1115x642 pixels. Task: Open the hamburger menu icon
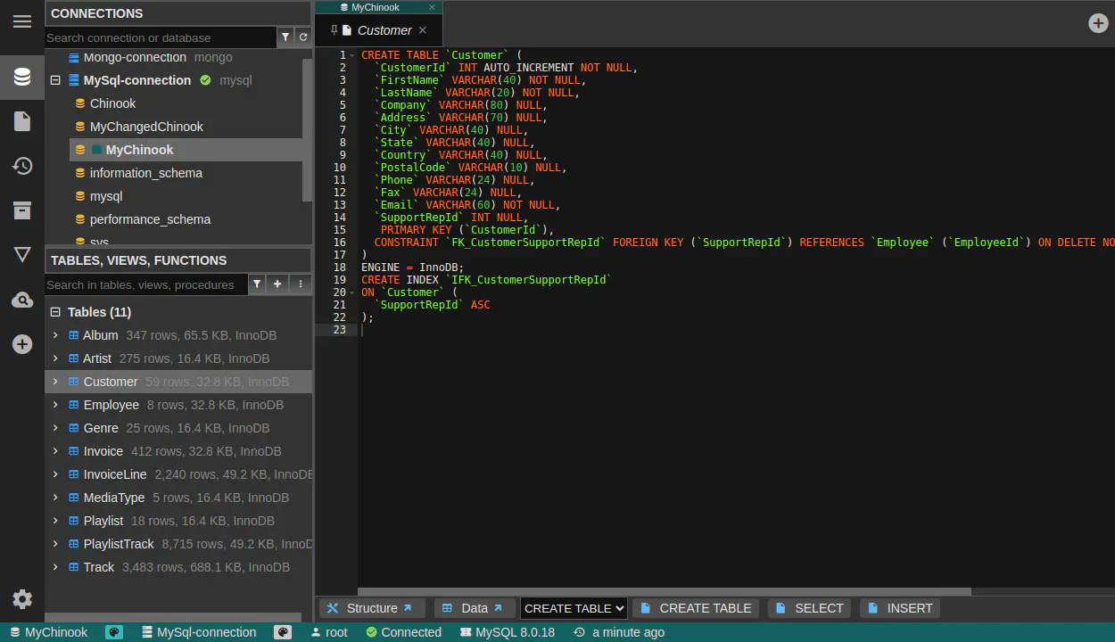pyautogui.click(x=22, y=21)
